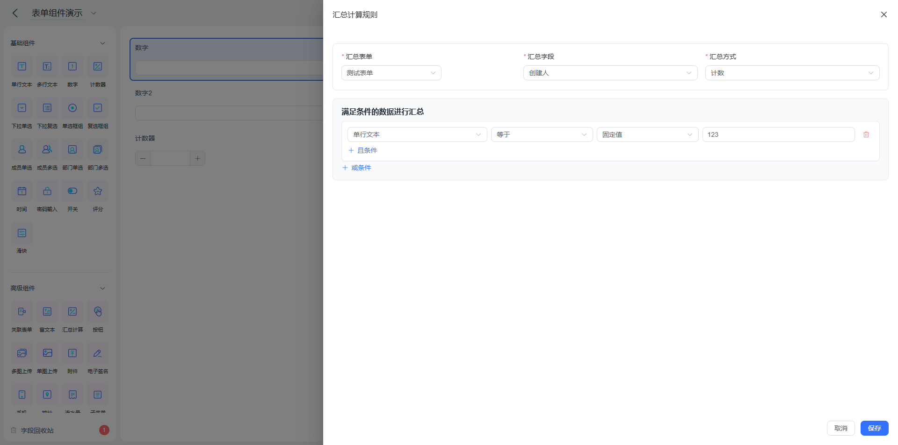Select the 计数器 component icon
Image resolution: width=898 pixels, height=445 pixels.
pos(98,66)
